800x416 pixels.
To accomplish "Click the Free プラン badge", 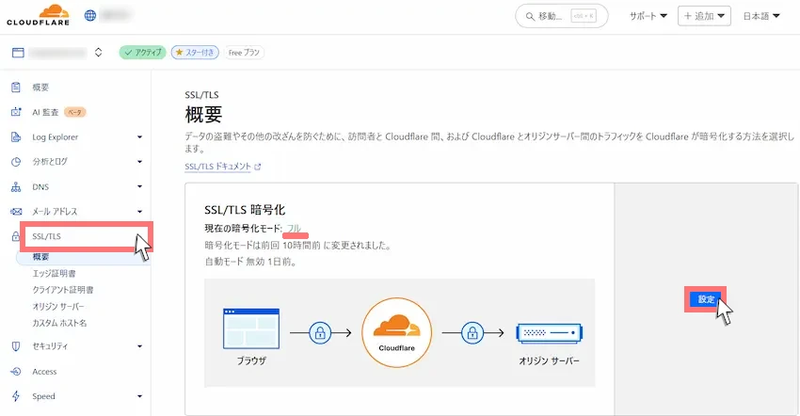I will pyautogui.click(x=244, y=52).
